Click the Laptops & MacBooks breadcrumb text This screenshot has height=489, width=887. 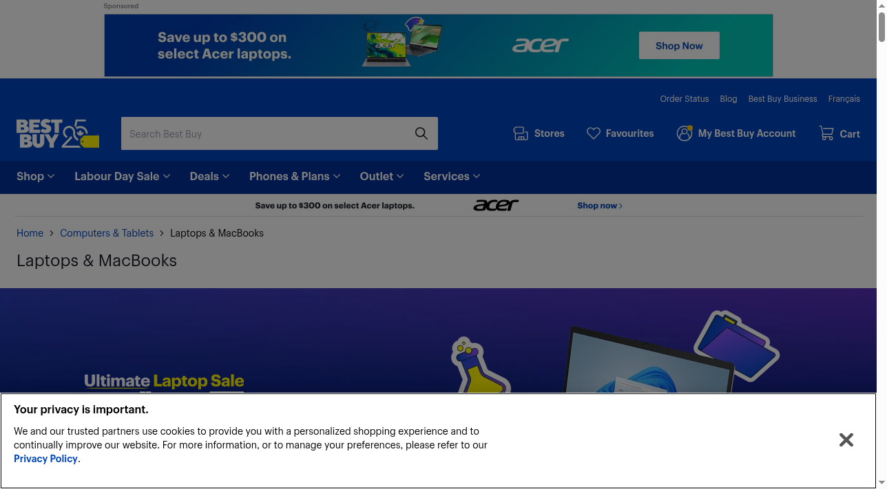(217, 233)
